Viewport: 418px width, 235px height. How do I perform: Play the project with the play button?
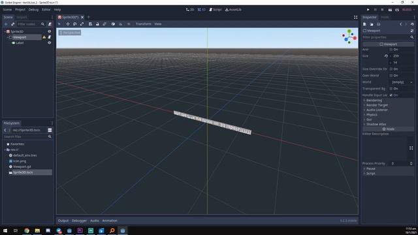click(x=368, y=10)
